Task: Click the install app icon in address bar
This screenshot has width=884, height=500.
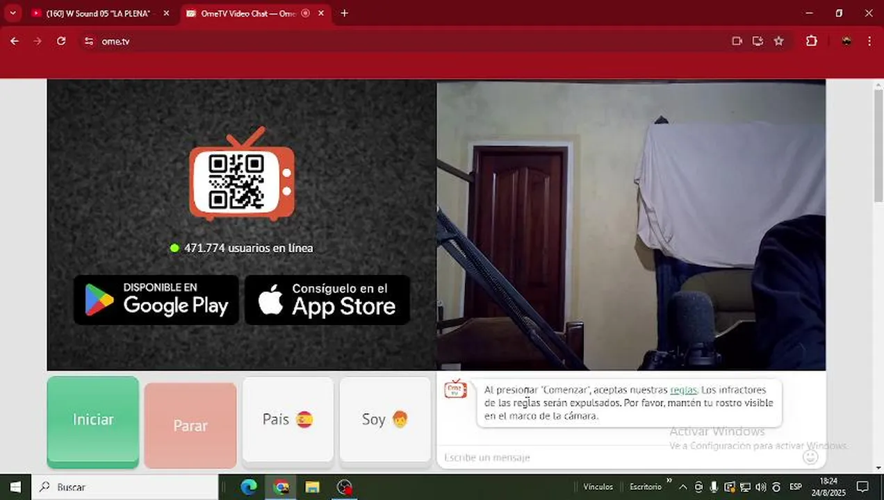Action: coord(758,41)
